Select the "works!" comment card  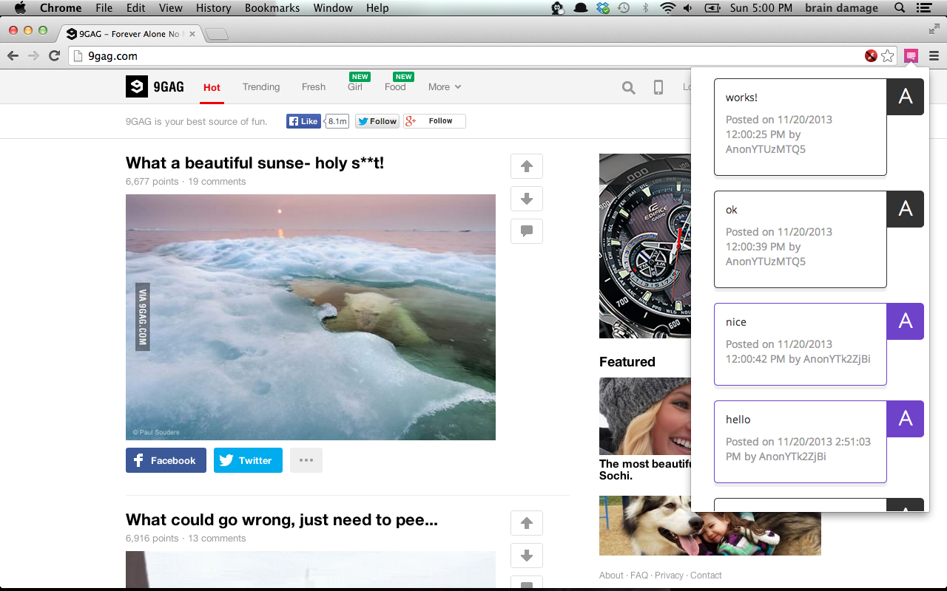(801, 127)
